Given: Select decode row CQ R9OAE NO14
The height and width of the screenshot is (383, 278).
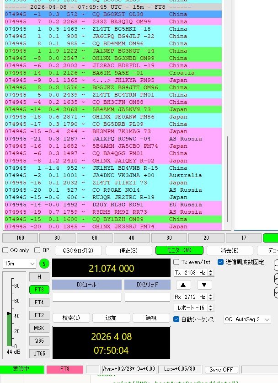Looking at the screenshot, I should [113, 190].
